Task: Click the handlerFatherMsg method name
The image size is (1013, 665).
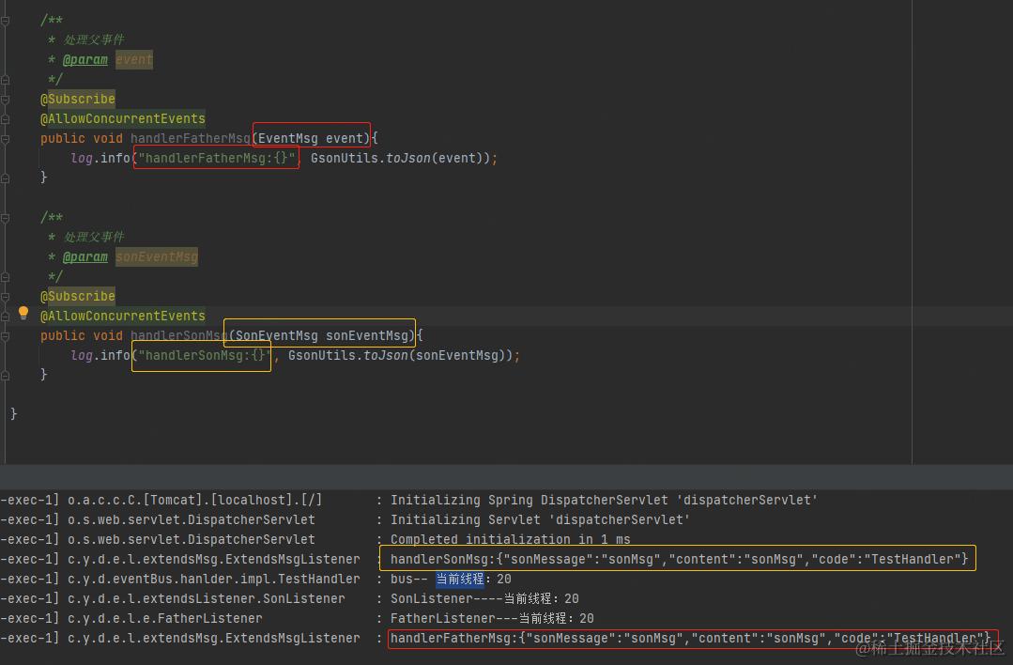Action: click(x=190, y=138)
